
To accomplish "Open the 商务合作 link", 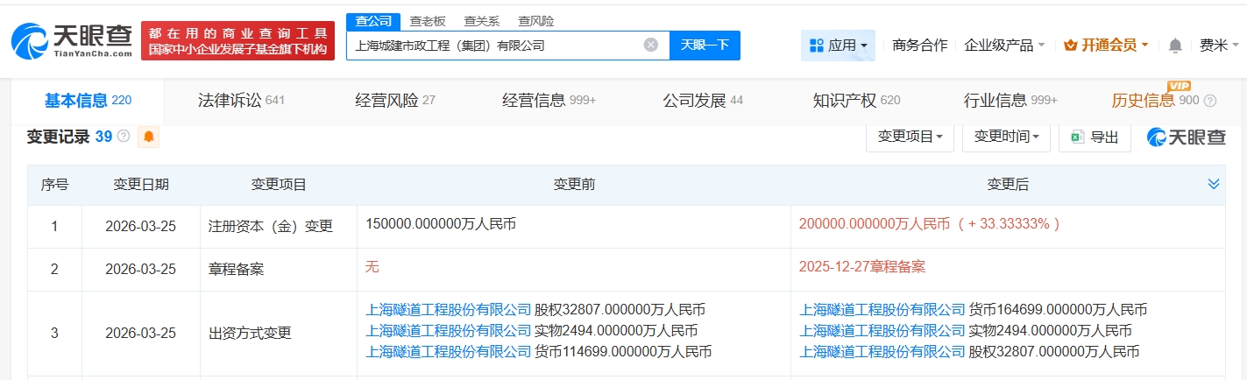I will (x=919, y=45).
